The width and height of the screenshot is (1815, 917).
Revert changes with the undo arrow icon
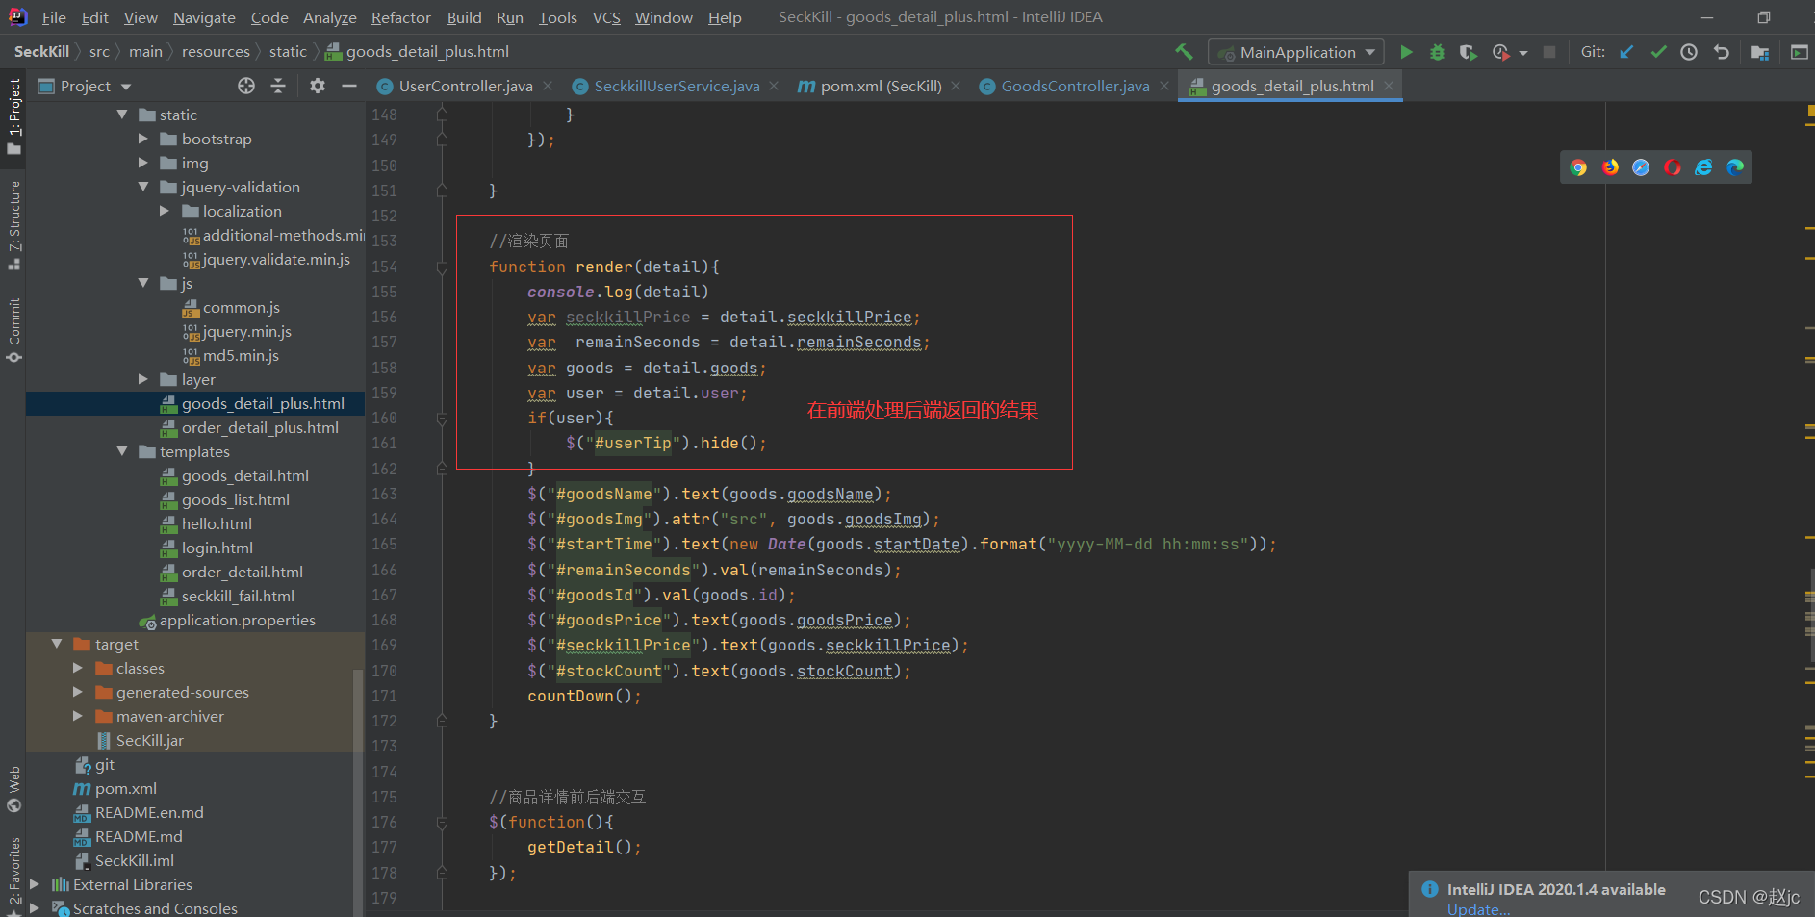[1721, 52]
